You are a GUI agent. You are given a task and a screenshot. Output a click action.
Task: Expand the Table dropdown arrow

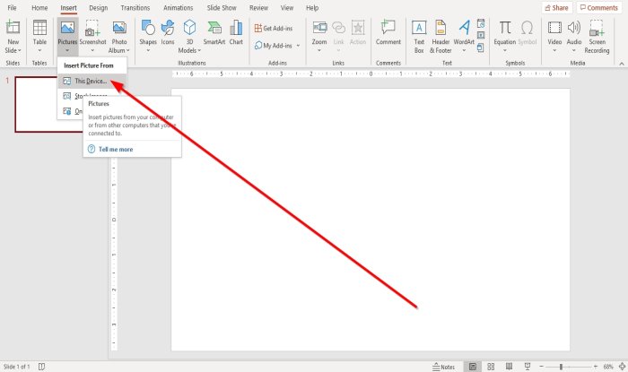39,50
